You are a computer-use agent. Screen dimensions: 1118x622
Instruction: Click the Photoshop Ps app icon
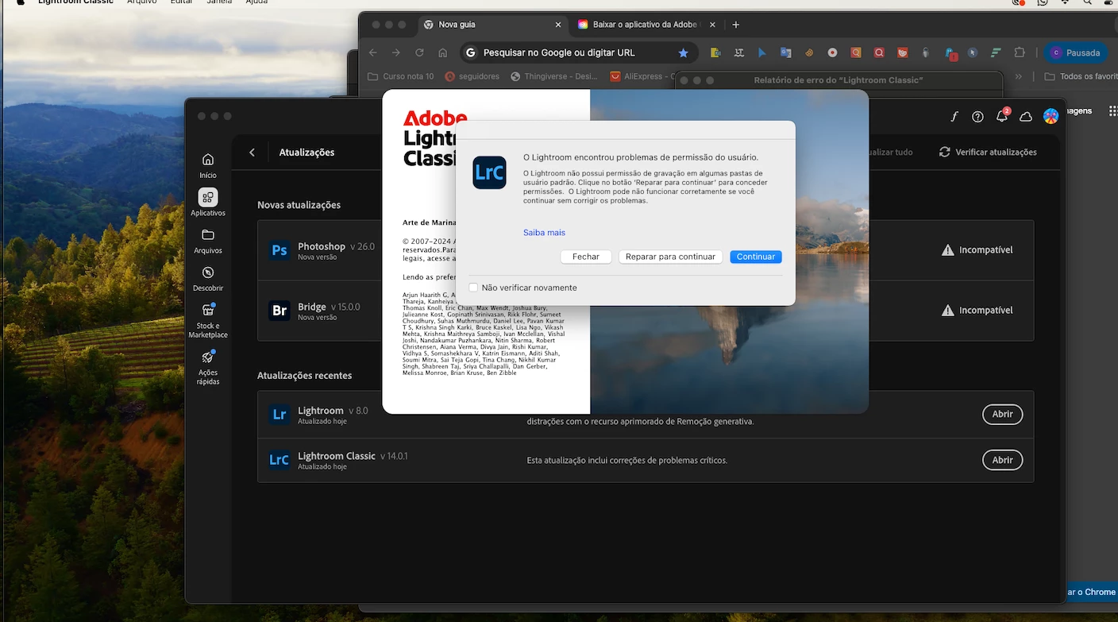click(x=279, y=250)
